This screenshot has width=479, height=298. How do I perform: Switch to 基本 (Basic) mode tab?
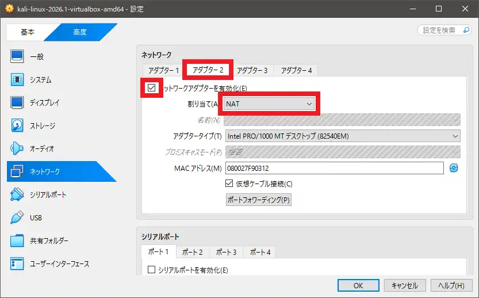(28, 32)
